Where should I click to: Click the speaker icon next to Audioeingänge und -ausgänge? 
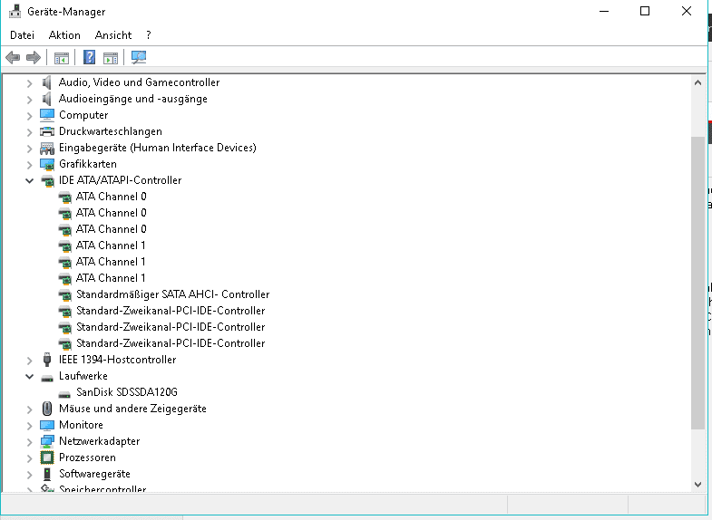tap(47, 99)
